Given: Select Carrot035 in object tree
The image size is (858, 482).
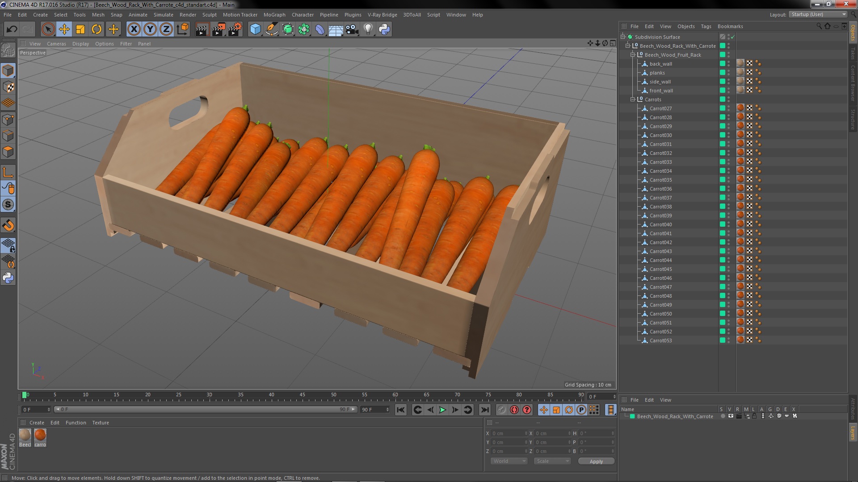Looking at the screenshot, I should 660,180.
